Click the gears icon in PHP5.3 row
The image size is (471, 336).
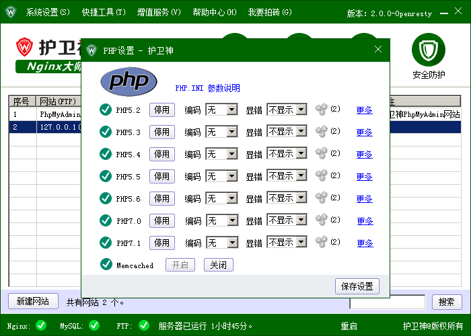coord(322,132)
